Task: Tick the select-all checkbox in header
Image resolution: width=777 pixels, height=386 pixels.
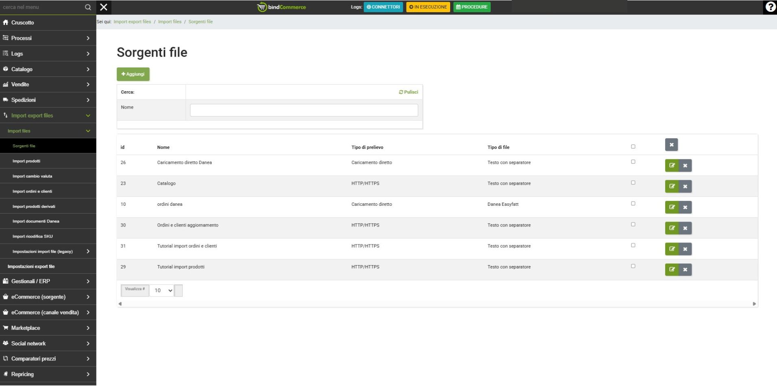Action: pyautogui.click(x=633, y=146)
